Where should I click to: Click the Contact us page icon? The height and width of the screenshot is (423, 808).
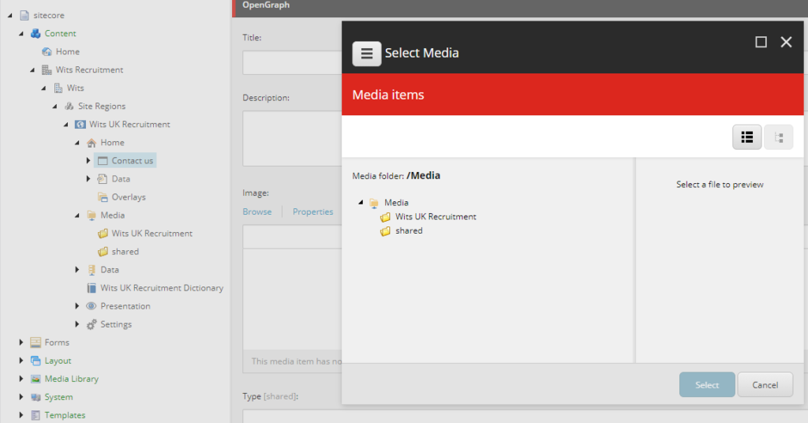coord(103,161)
